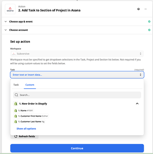This screenshot has width=153, height=154.
Task: Click the step title Add Task to Section of Project in Asana
Action: (49, 10)
